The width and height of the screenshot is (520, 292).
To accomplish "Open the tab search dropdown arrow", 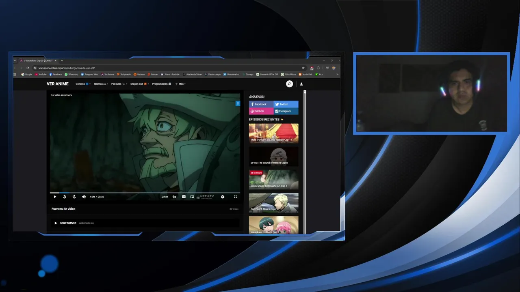I will click(15, 60).
